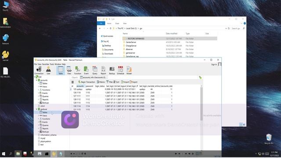Click the refresh icon in Explorer address bar

[229, 28]
